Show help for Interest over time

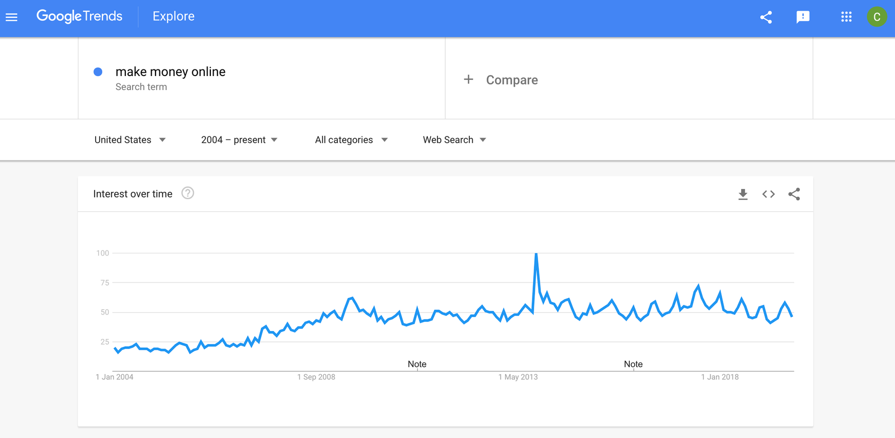point(188,193)
